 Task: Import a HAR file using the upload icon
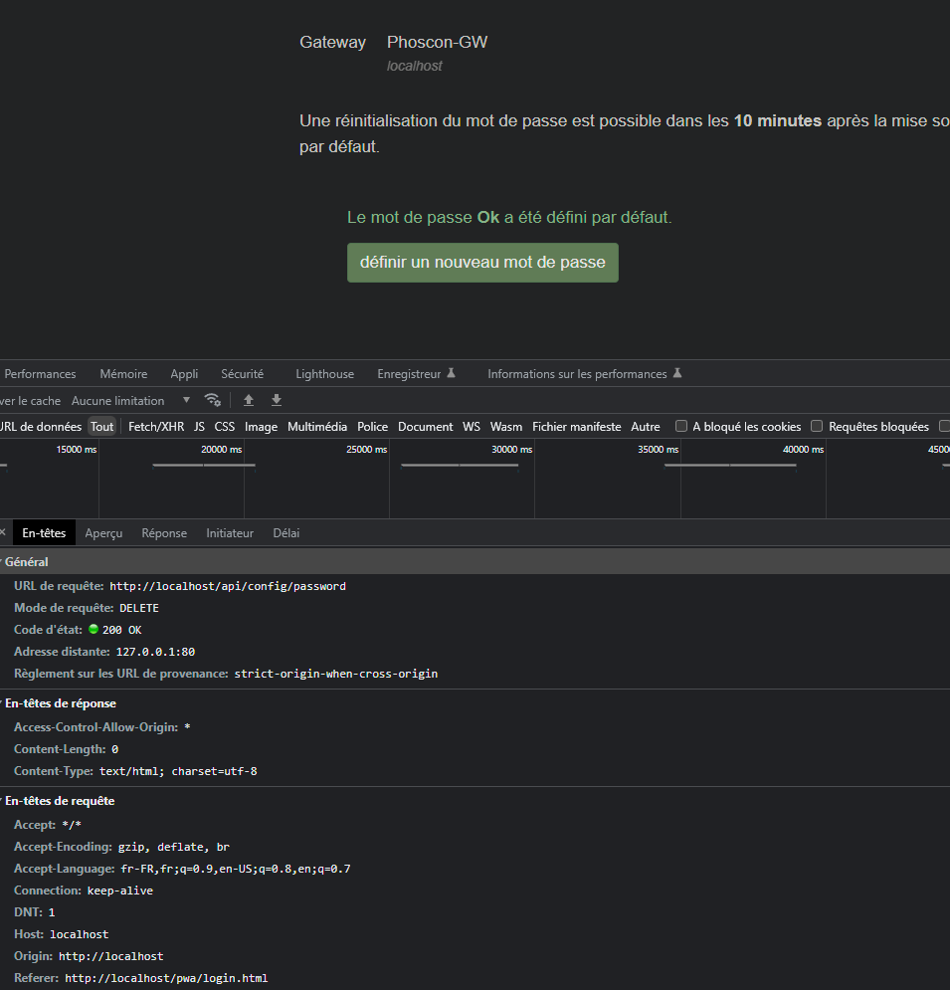click(x=248, y=399)
